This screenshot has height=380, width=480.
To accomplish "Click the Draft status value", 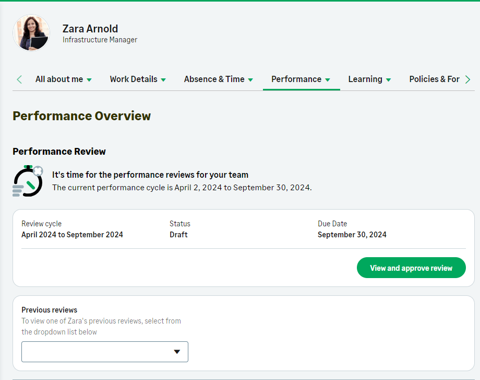I will tap(178, 235).
